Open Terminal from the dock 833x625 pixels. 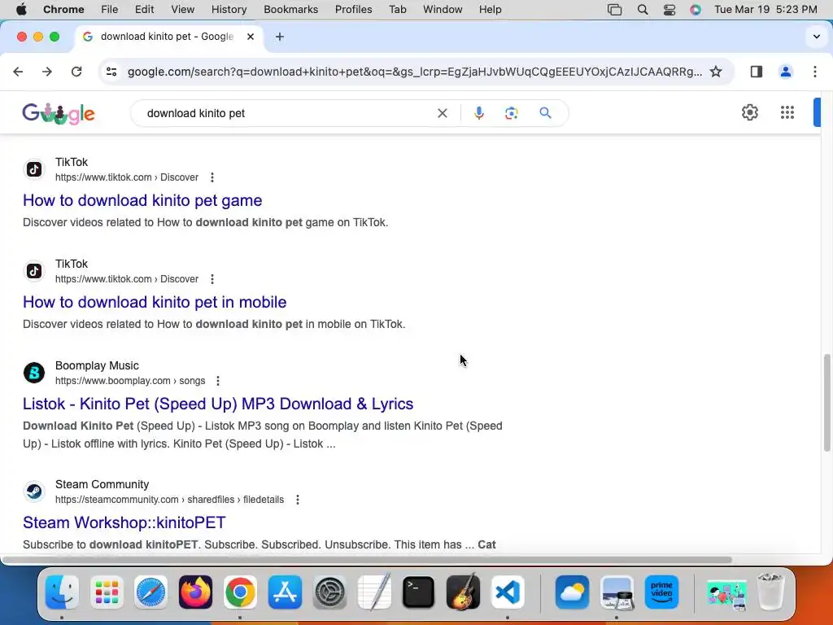419,592
